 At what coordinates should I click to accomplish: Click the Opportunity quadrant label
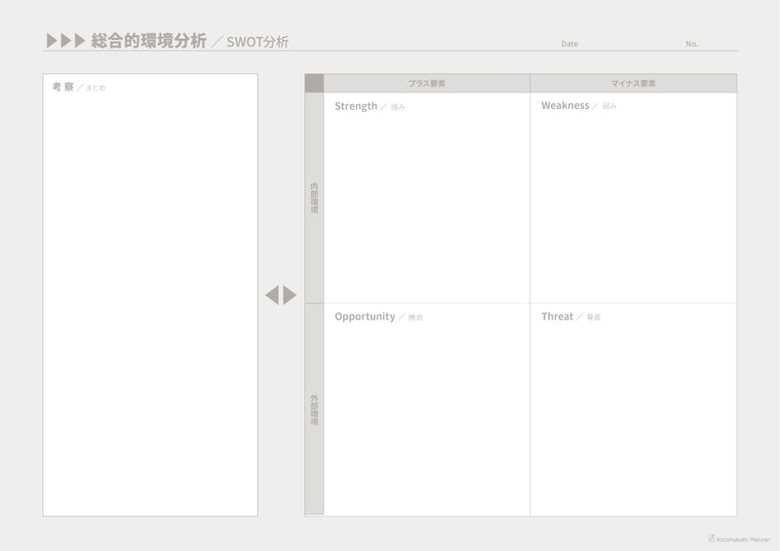click(x=365, y=316)
